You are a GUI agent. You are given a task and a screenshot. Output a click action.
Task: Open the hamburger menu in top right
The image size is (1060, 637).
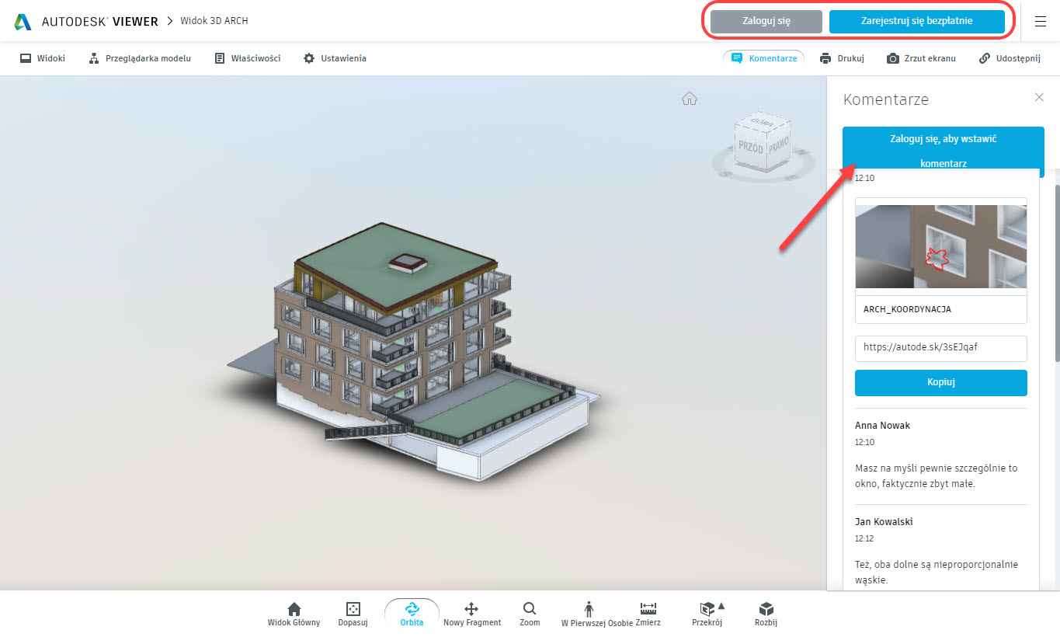coord(1041,22)
